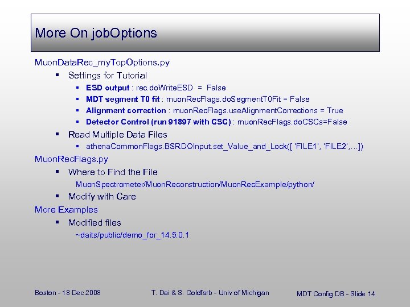
Task: Click the 'More Examples' heading
Action: pos(66,210)
